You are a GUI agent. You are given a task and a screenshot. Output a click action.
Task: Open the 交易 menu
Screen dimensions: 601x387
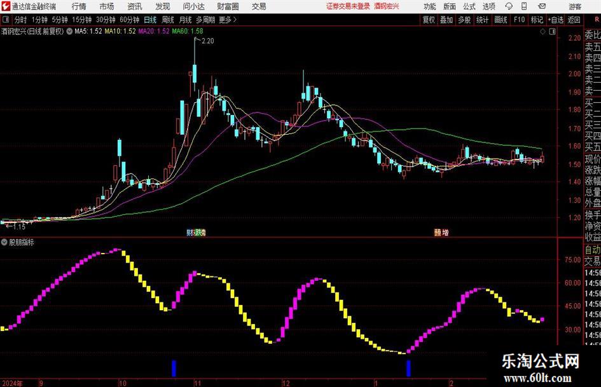pyautogui.click(x=259, y=6)
